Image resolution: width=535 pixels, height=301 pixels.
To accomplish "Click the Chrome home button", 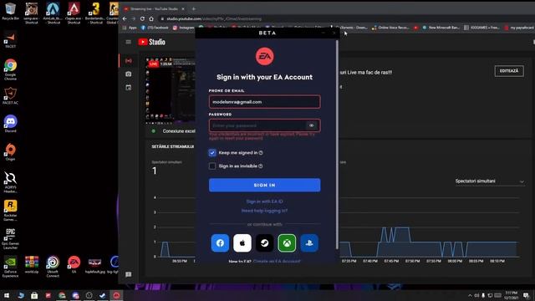I will [151, 18].
